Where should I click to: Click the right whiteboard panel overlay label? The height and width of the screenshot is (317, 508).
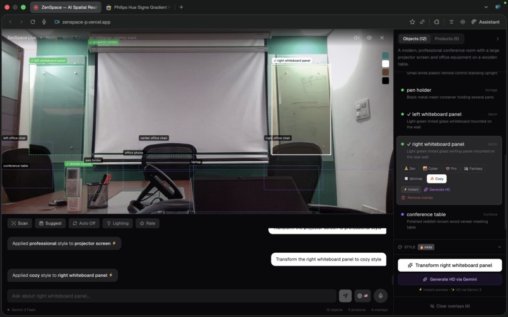click(x=292, y=60)
